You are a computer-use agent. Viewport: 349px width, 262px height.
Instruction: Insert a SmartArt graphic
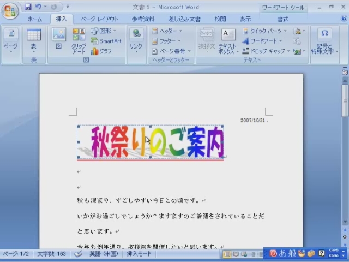(106, 41)
